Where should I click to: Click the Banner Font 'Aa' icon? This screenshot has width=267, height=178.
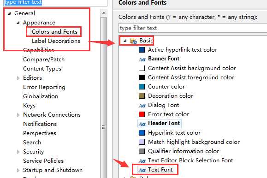point(142,59)
